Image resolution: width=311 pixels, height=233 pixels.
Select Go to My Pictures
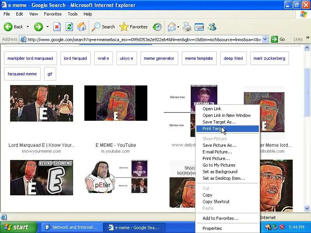tap(227, 165)
